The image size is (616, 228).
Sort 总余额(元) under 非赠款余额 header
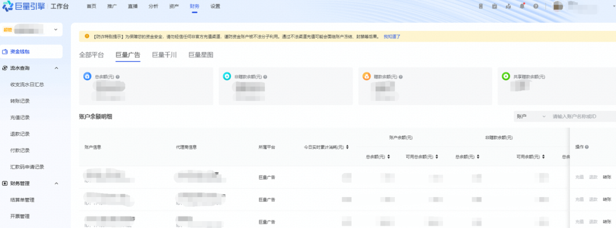click(478, 157)
